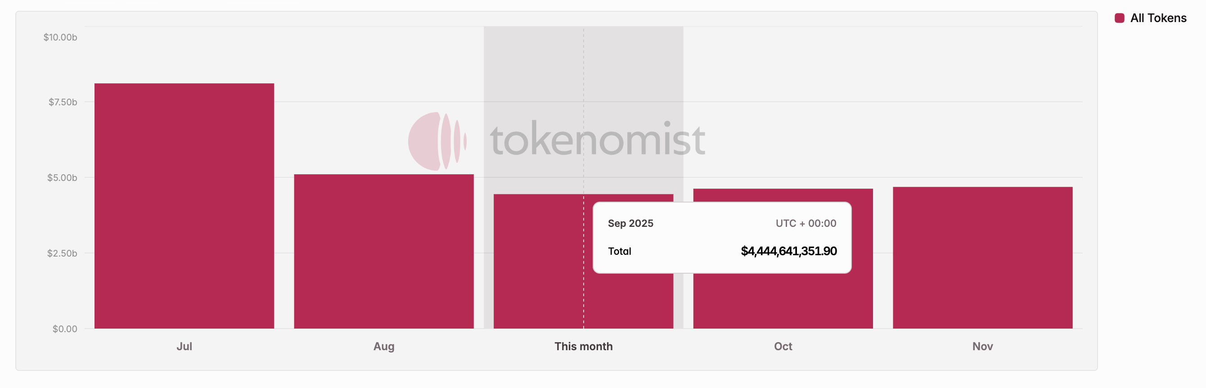Click the July bar in the chart
Image resolution: width=1206 pixels, height=388 pixels.
(184, 206)
